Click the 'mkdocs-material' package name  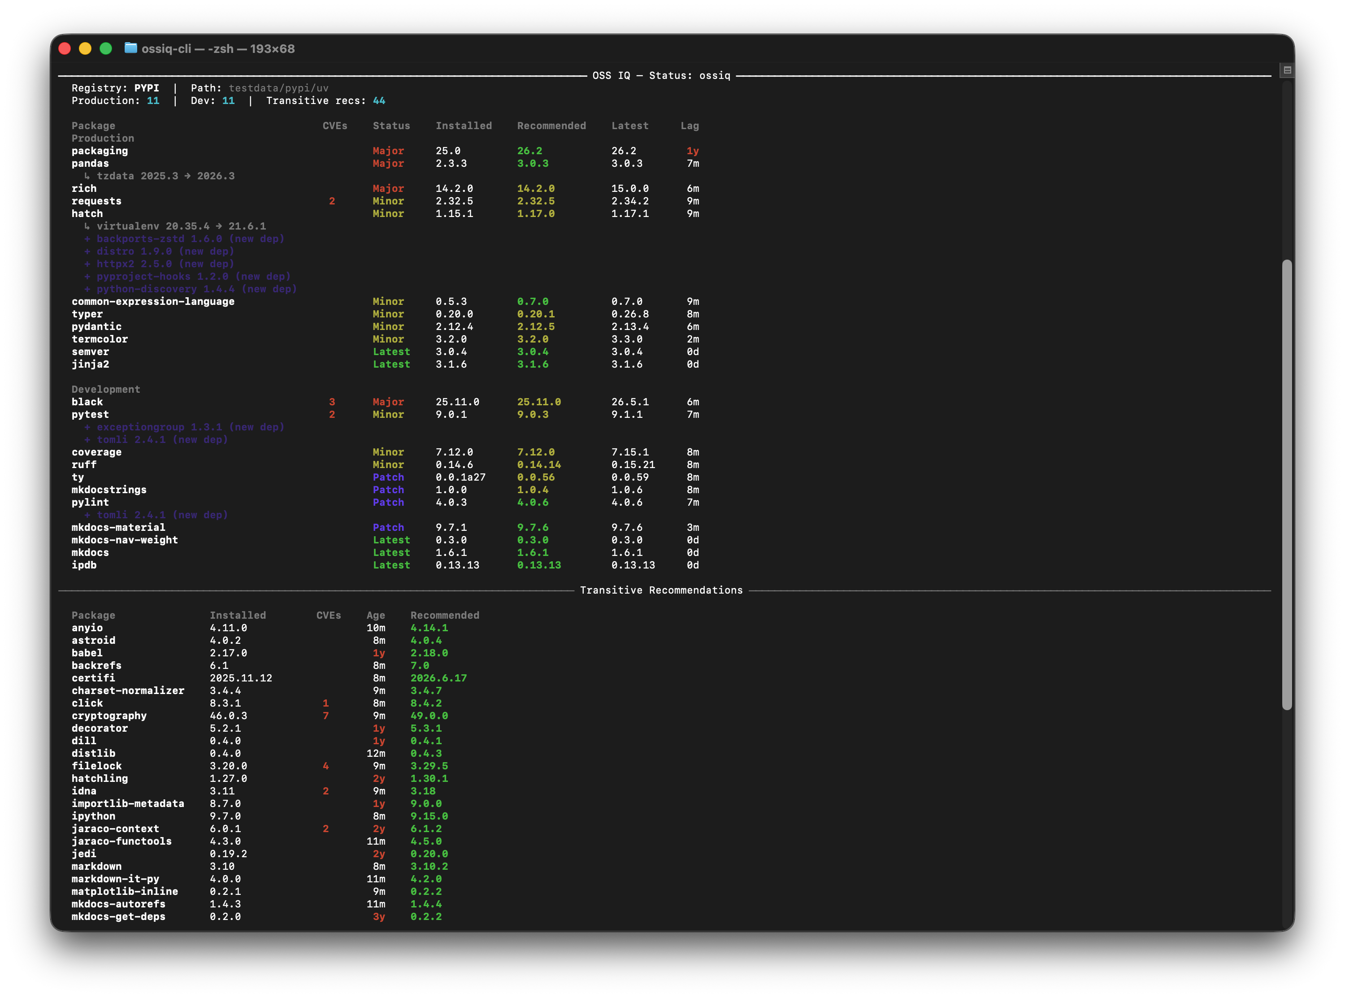(118, 528)
